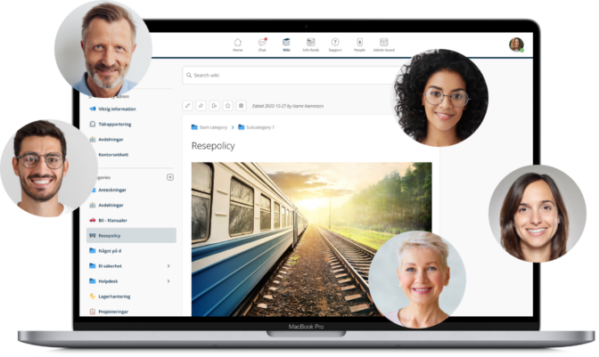Open the Home page from the top navigation
599x357 pixels.
pyautogui.click(x=238, y=44)
